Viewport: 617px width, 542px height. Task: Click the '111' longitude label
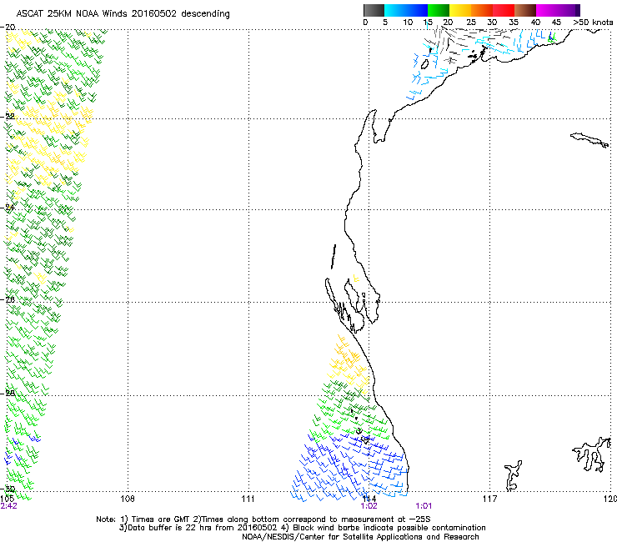coord(248,499)
